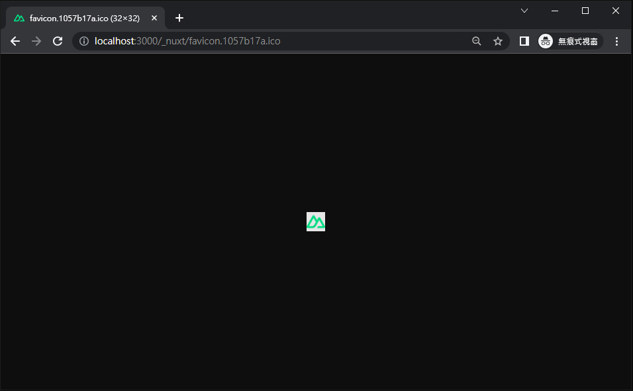The height and width of the screenshot is (391, 633).
Task: Minimize the browser window
Action: tap(555, 11)
